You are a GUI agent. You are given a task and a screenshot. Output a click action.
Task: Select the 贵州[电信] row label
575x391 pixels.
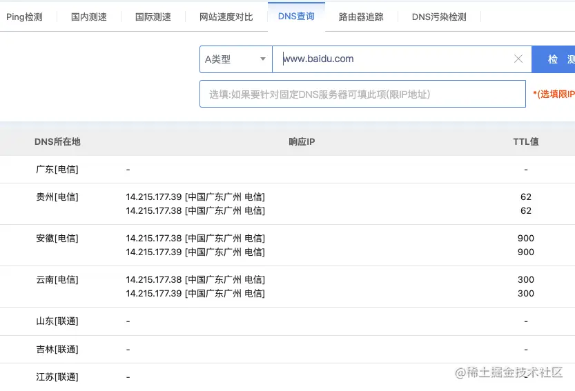coord(57,197)
